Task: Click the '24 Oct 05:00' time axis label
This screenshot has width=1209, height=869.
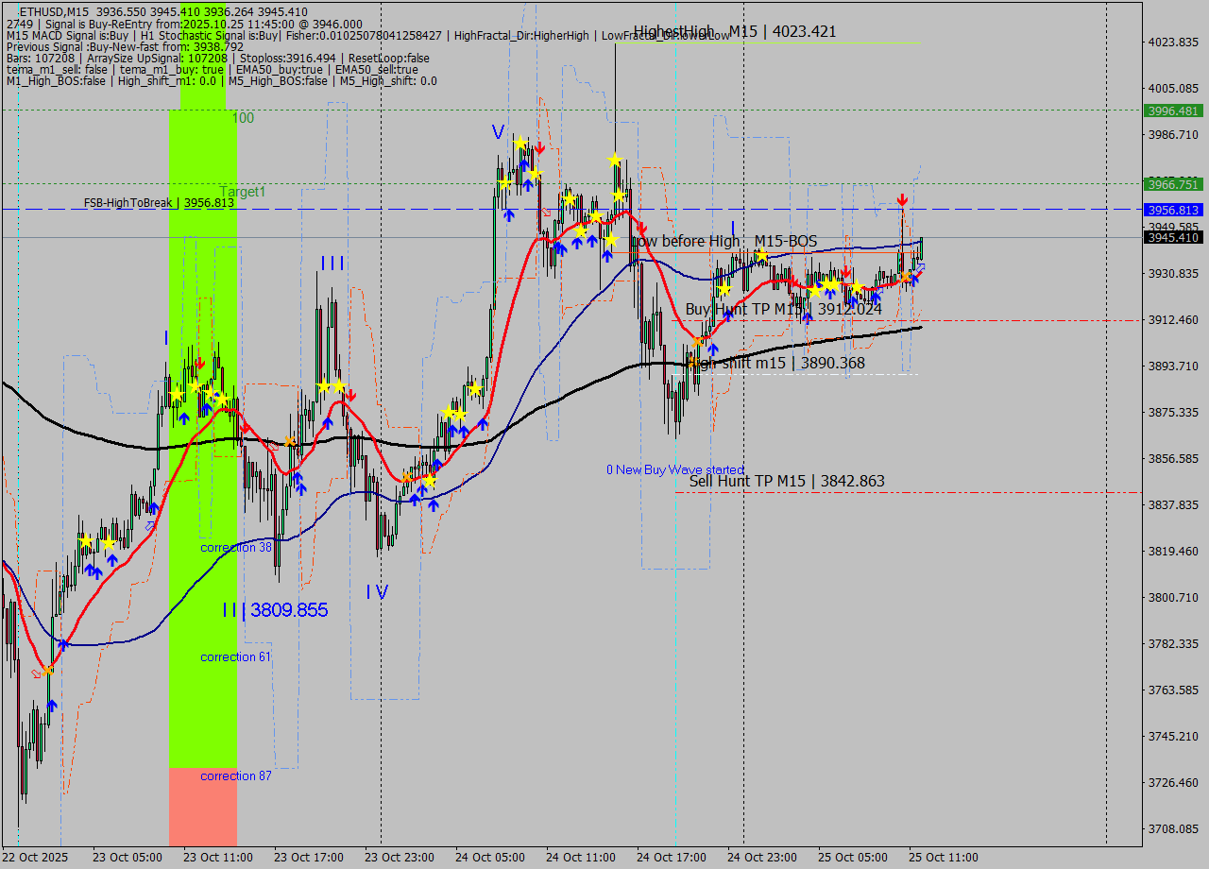Action: 489,857
